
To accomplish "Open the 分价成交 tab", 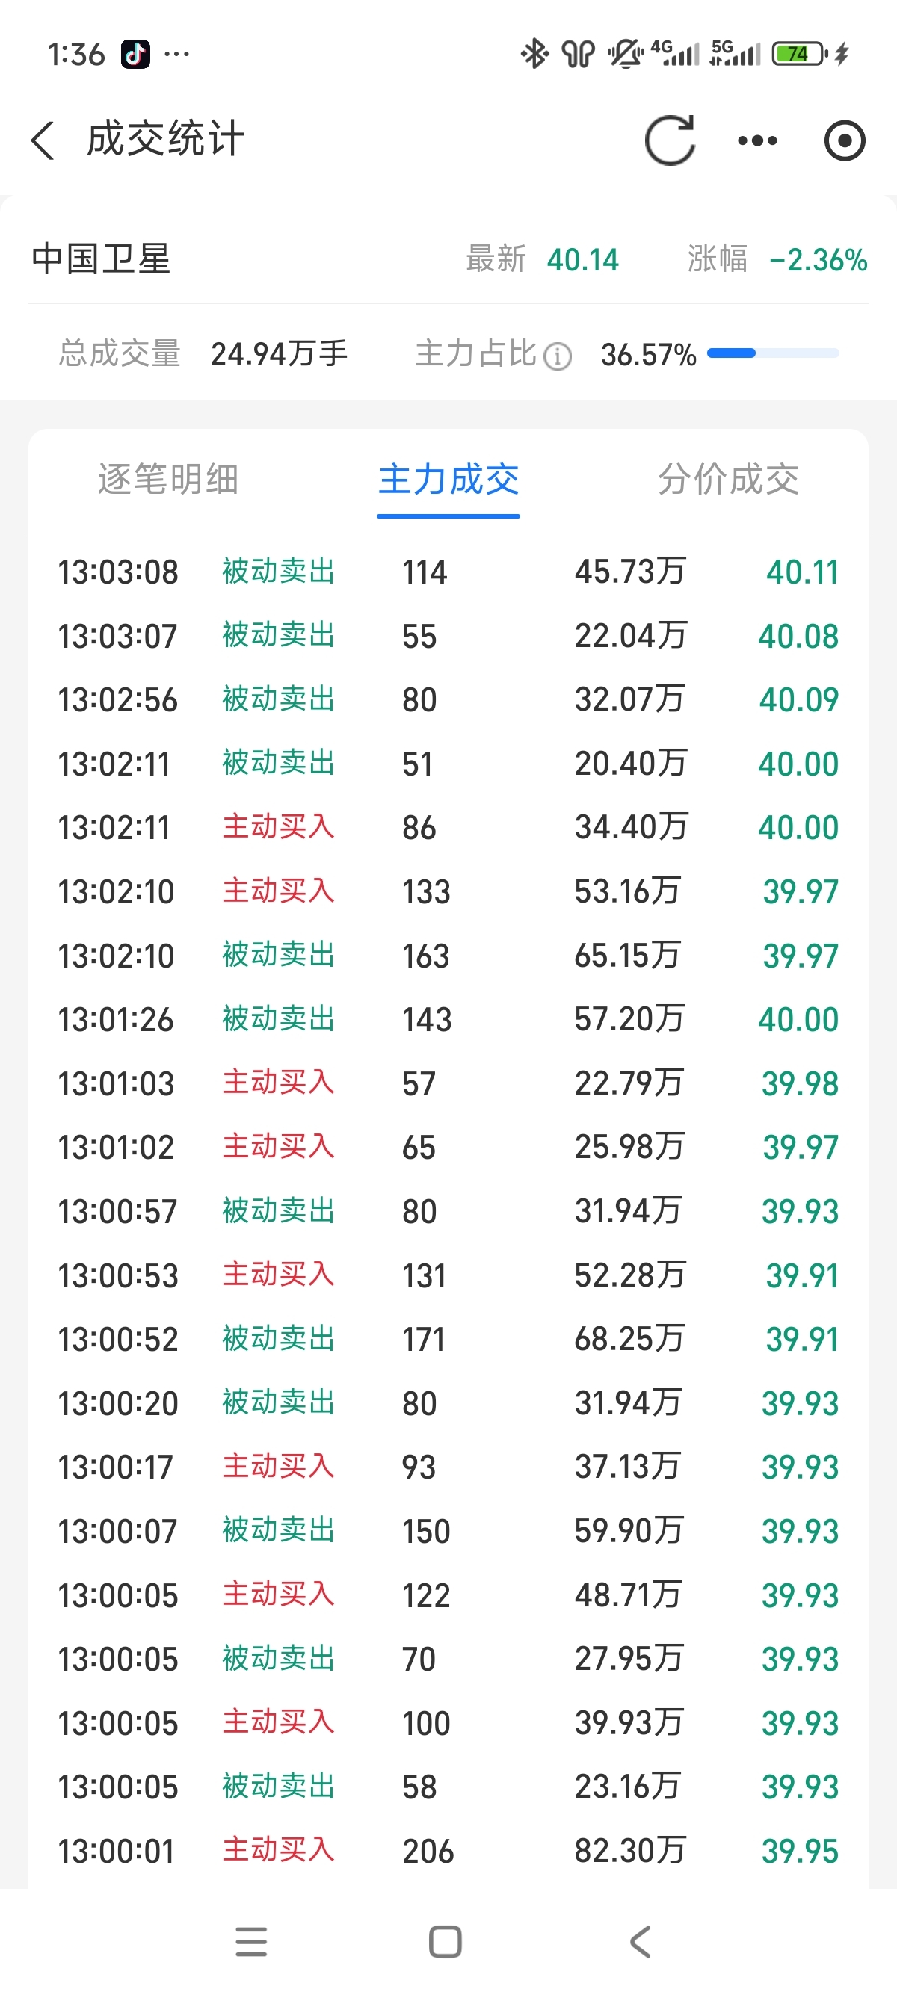I will point(727,479).
